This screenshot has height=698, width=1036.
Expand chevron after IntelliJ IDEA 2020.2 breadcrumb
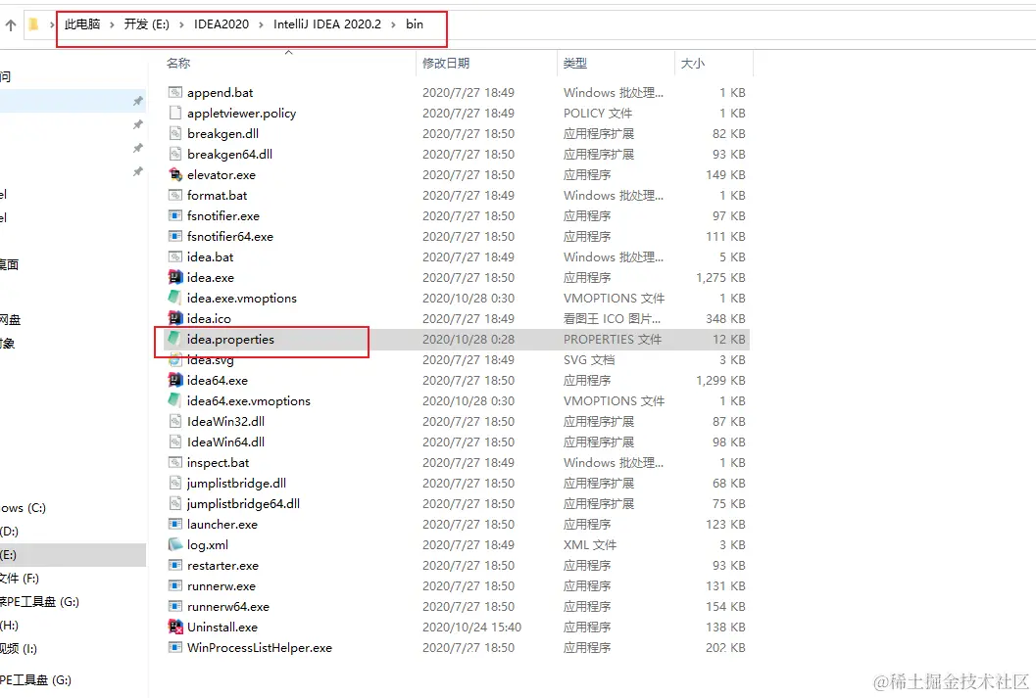pos(394,25)
